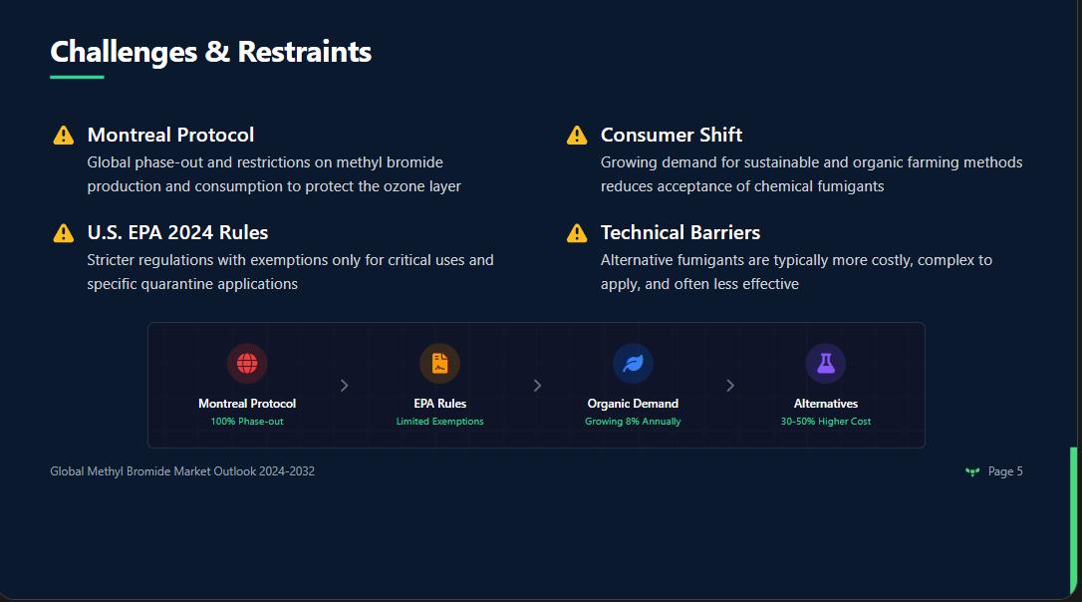This screenshot has width=1082, height=602.
Task: Click the blue leaf Organic Demand icon
Action: coord(633,363)
